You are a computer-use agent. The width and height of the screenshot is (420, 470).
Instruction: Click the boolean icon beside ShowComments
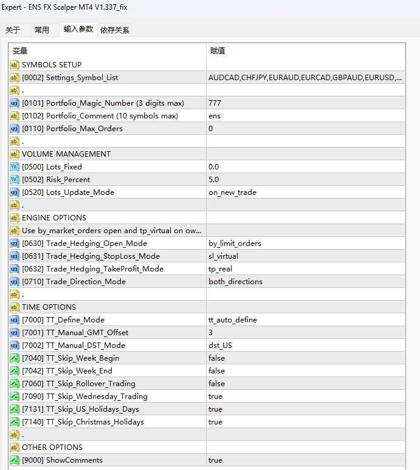[x=15, y=460]
